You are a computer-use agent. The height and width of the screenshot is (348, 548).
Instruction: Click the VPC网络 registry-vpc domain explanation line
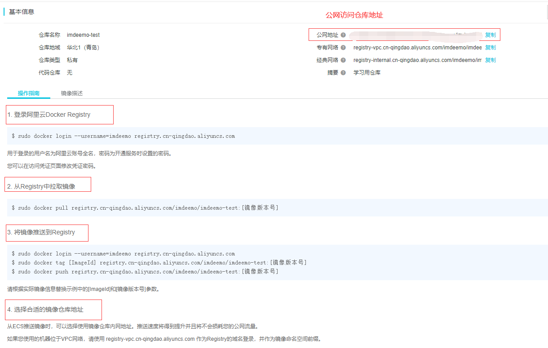coord(164,339)
